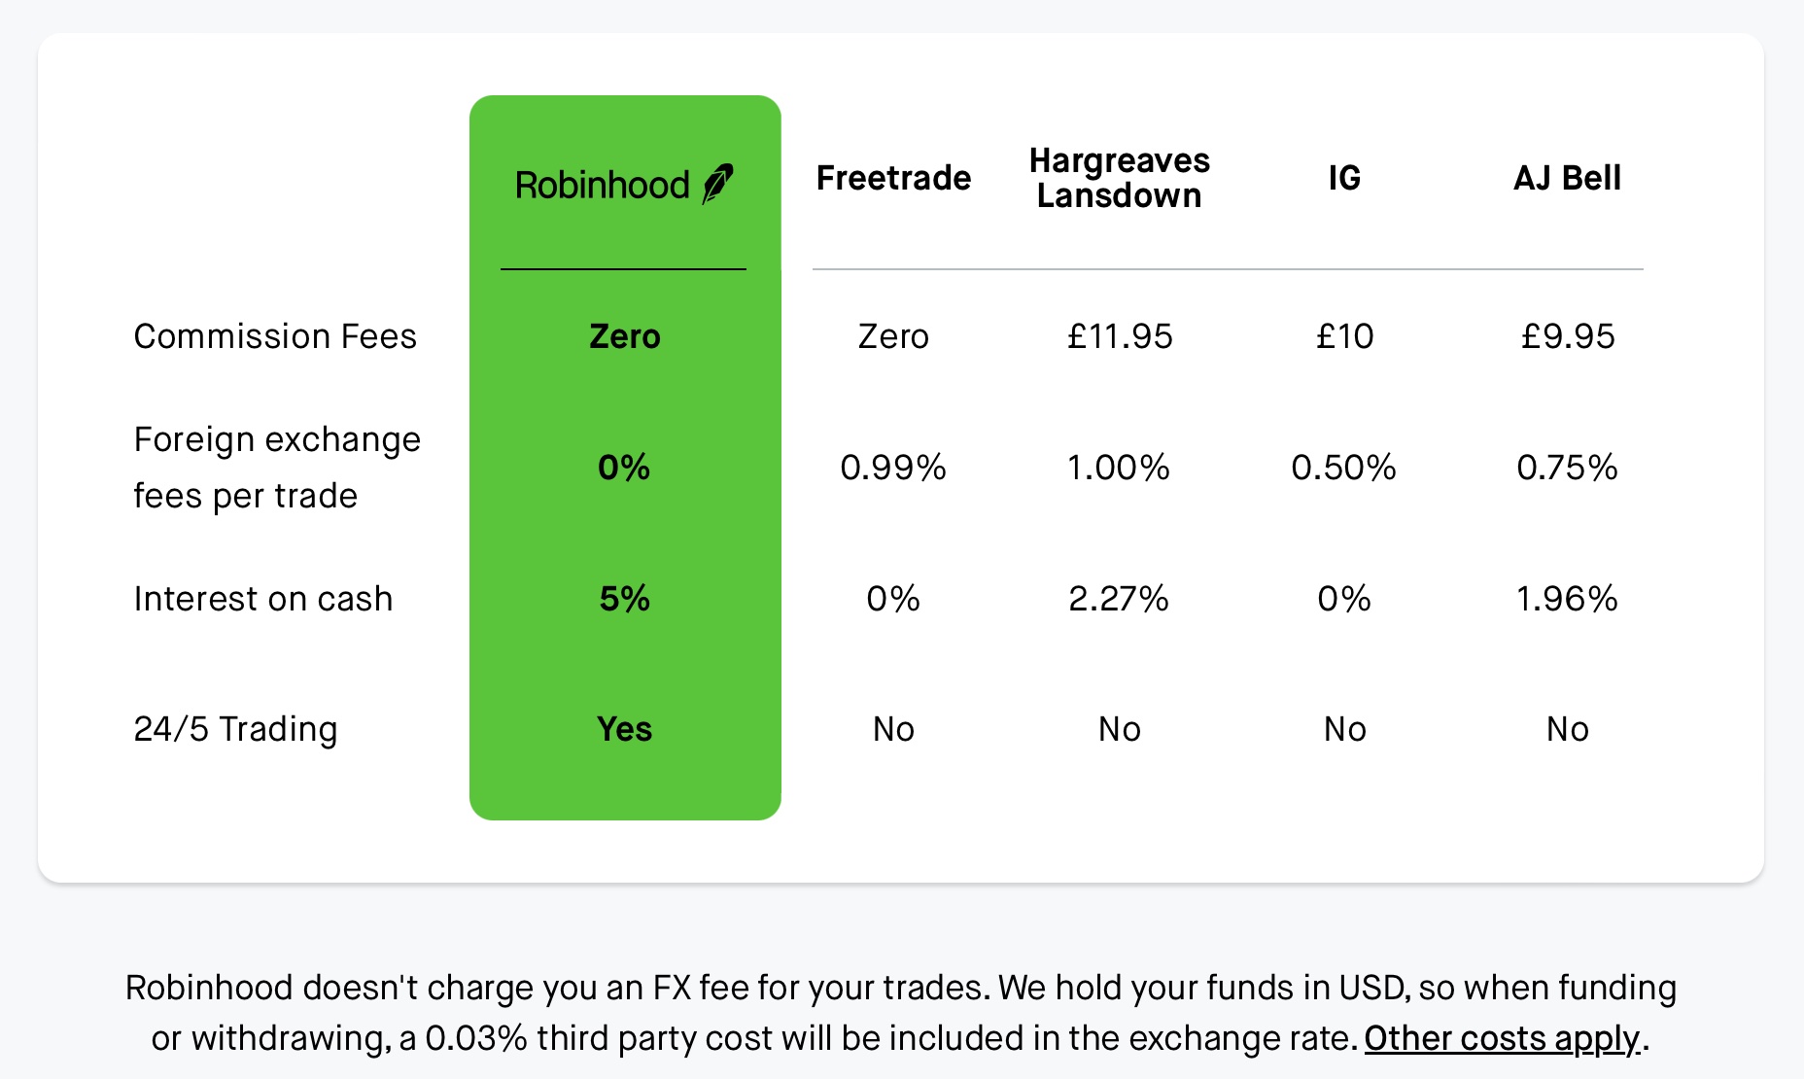Click Hargreaves Lansdown's 2.27% interest value
The image size is (1804, 1079).
coord(1120,599)
